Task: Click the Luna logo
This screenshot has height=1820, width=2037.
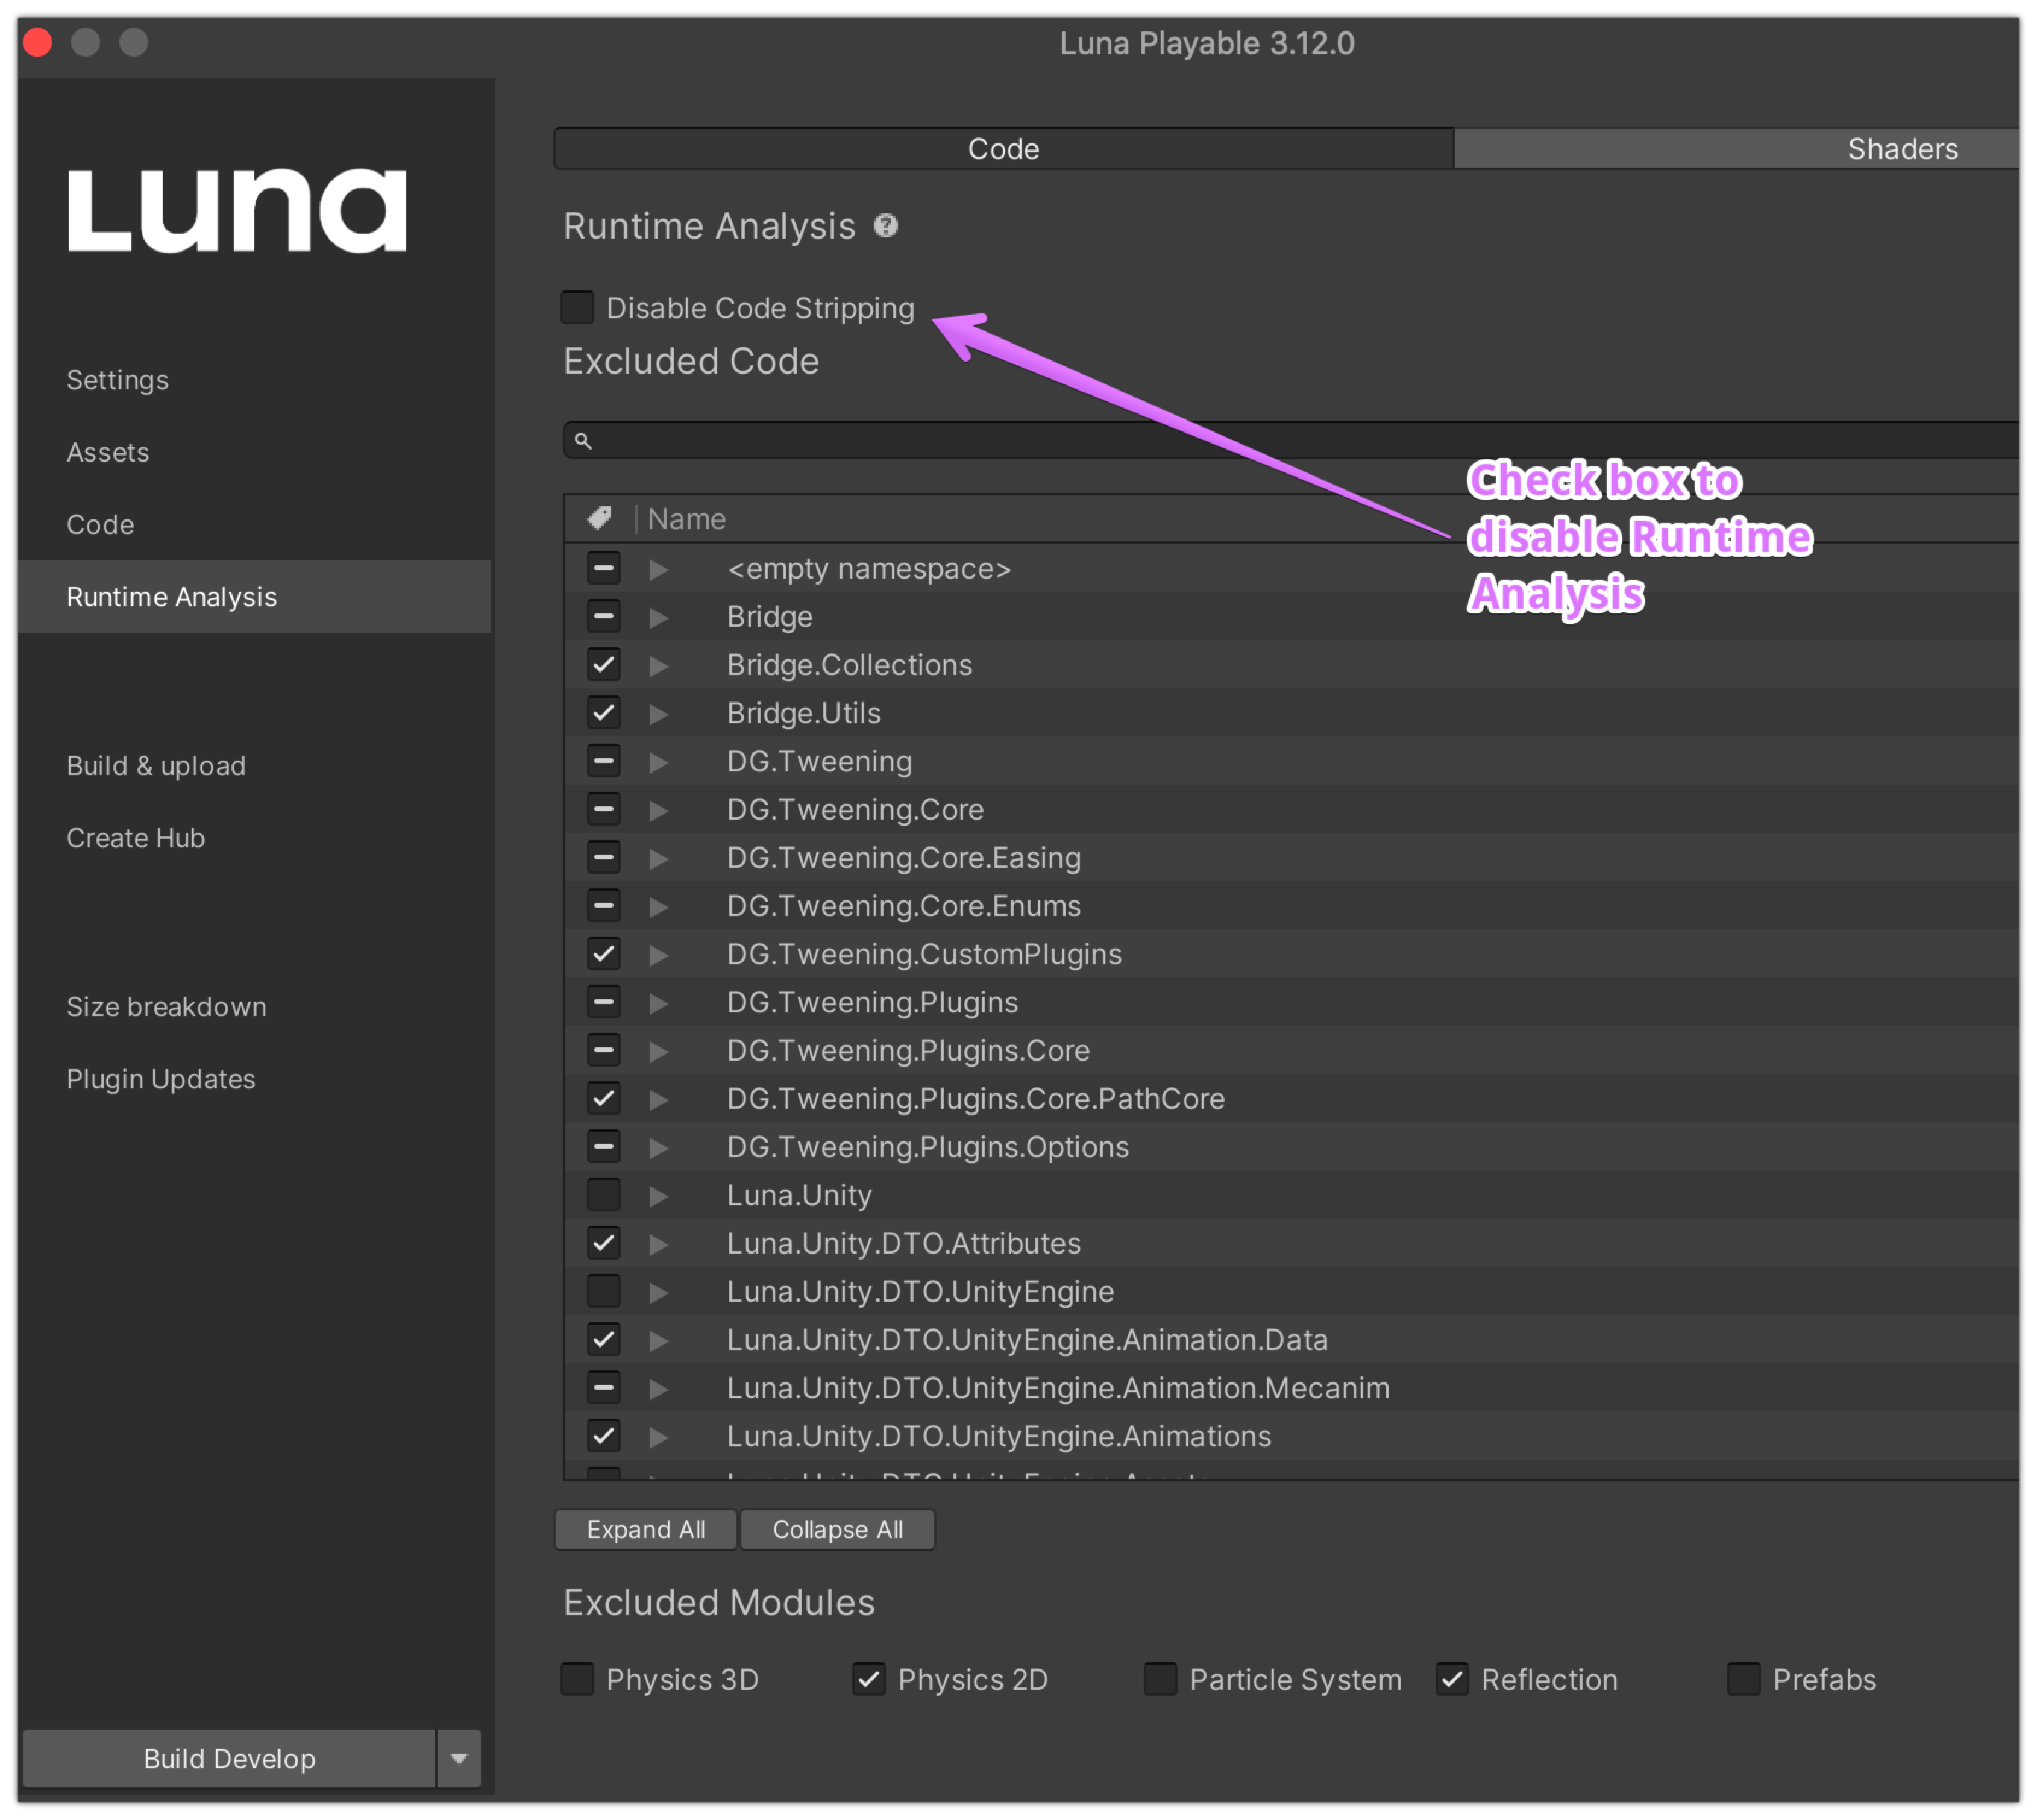Action: (x=237, y=210)
